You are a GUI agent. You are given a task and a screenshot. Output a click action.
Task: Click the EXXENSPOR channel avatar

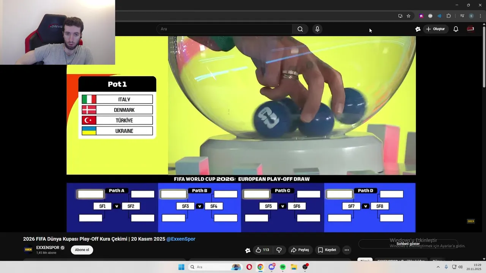click(x=28, y=249)
